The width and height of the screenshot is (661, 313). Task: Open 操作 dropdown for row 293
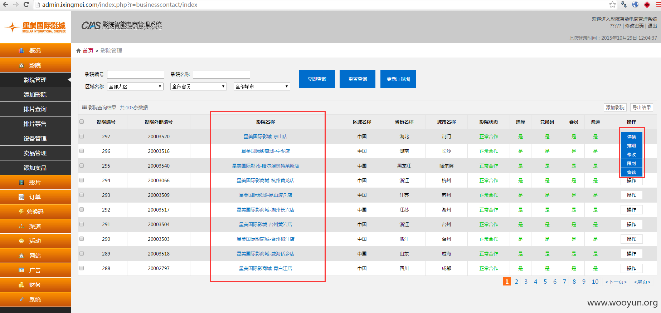(x=631, y=195)
